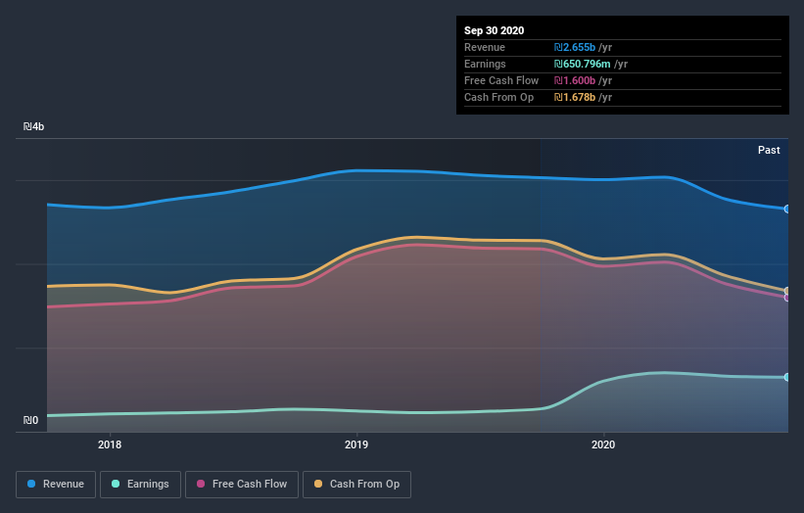Toggle the Revenue legend button
804x513 pixels.
point(56,485)
